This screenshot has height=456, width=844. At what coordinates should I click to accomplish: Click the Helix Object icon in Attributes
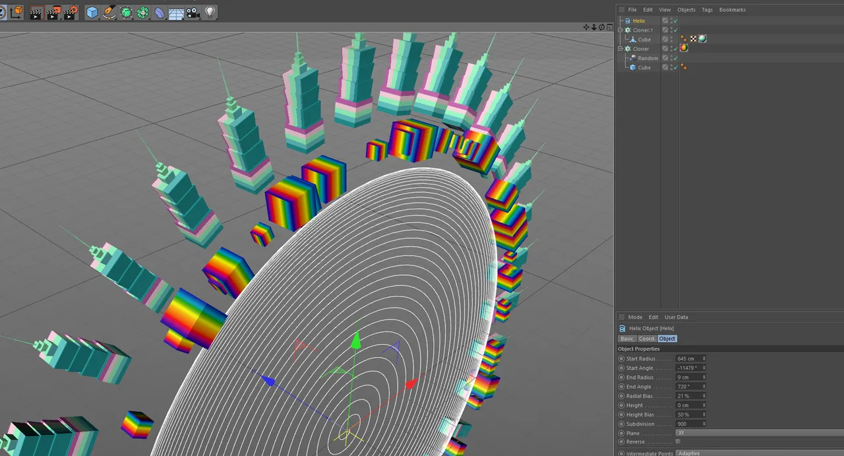pyautogui.click(x=622, y=328)
